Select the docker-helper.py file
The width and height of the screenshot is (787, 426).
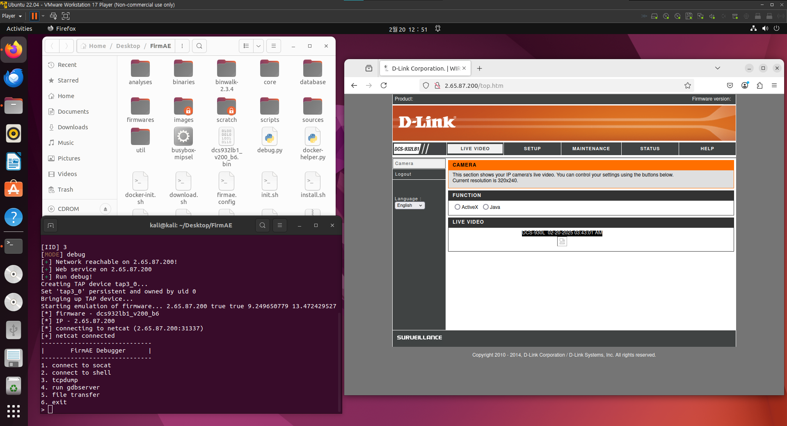313,144
